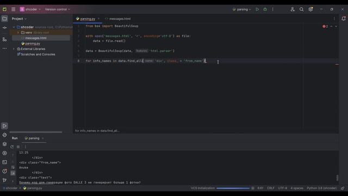
Task: Open the main hamburger menu
Action: (x=13, y=9)
